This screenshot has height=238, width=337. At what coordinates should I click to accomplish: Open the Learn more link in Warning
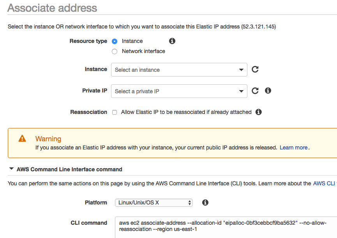pos(293,147)
